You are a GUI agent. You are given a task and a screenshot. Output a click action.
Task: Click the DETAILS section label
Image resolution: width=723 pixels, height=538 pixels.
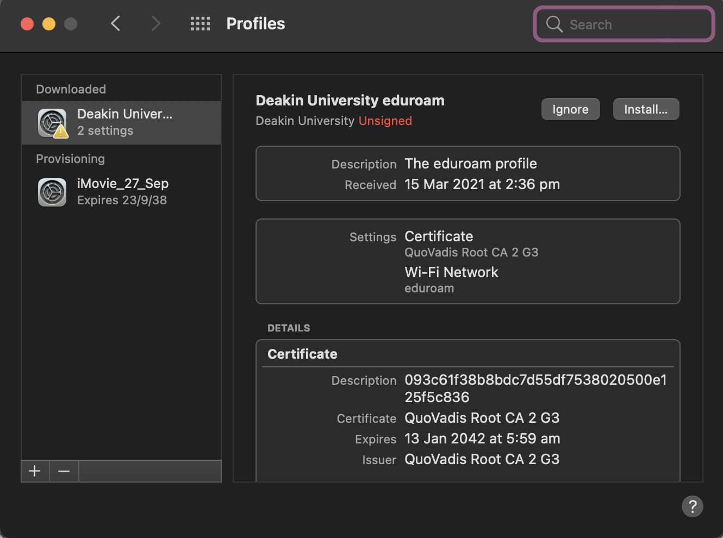[289, 328]
